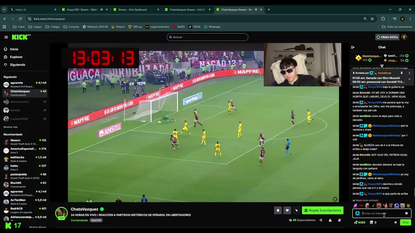415x233 pixels.
Task: Expand Mostrar más under Siguiendo
Action: pyautogui.click(x=11, y=127)
